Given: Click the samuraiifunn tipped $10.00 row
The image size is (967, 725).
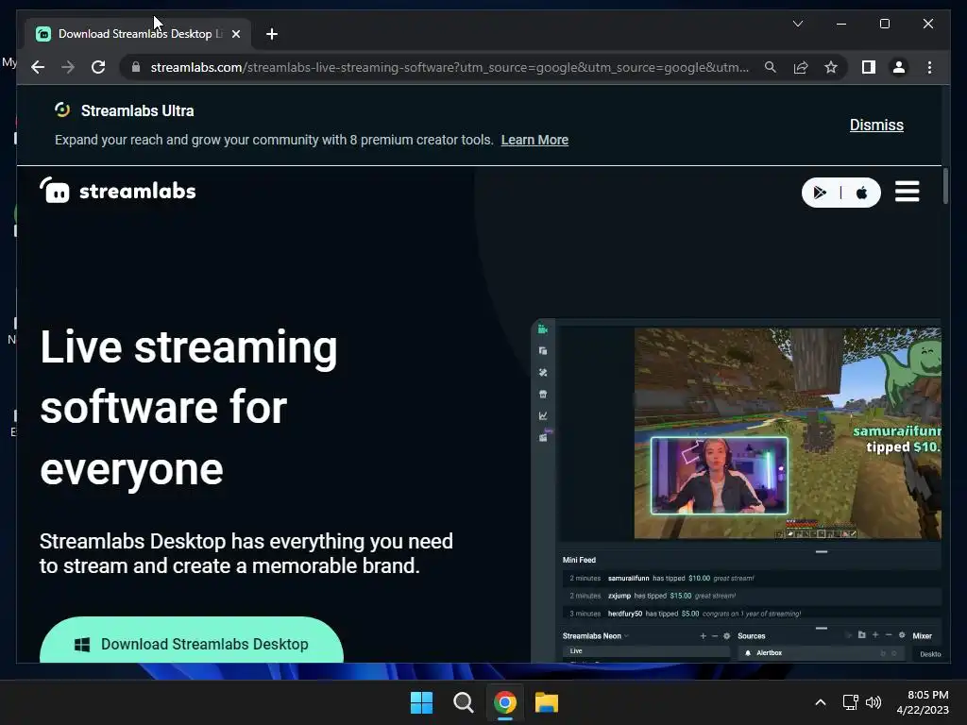Looking at the screenshot, I should pyautogui.click(x=751, y=579).
